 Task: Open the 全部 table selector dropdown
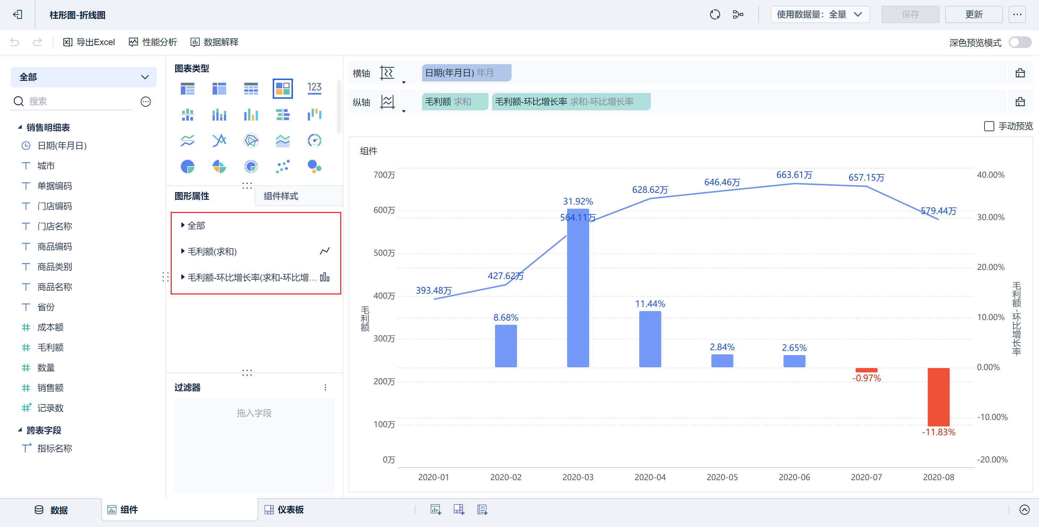[x=83, y=77]
